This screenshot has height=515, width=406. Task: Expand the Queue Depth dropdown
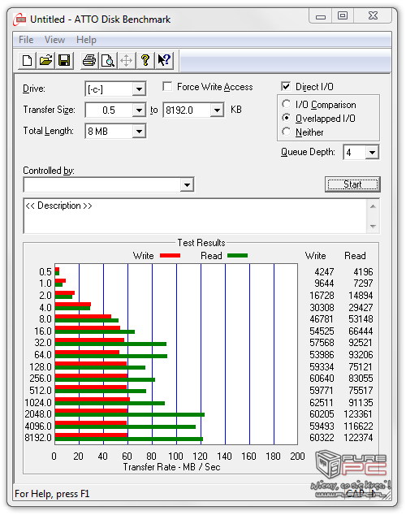coord(372,153)
